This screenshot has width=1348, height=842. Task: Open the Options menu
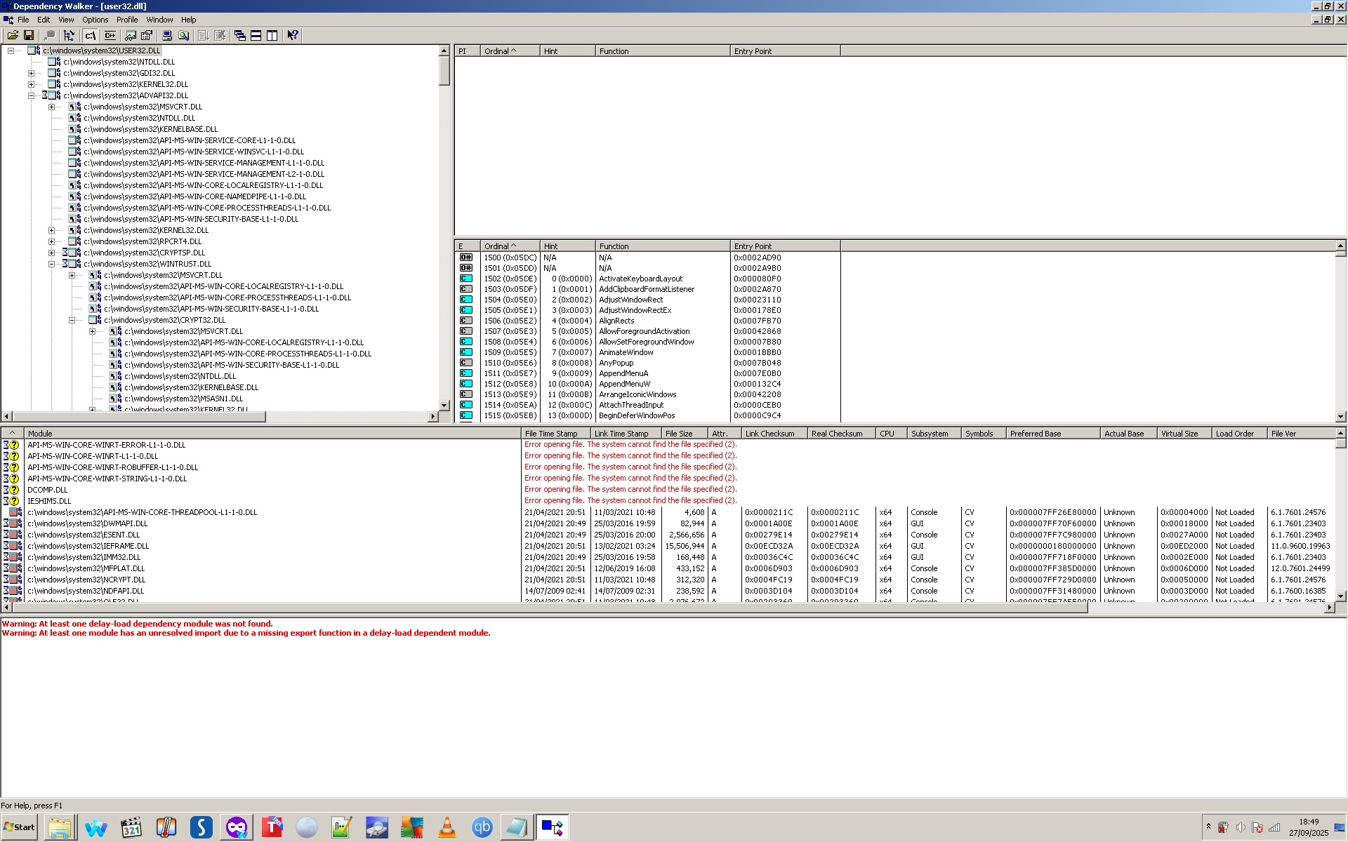(x=95, y=20)
